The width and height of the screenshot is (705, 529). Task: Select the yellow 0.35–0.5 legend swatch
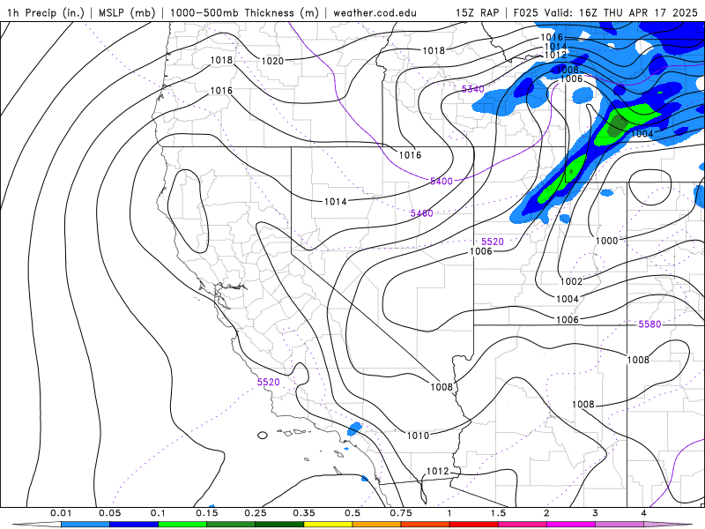[x=328, y=525]
